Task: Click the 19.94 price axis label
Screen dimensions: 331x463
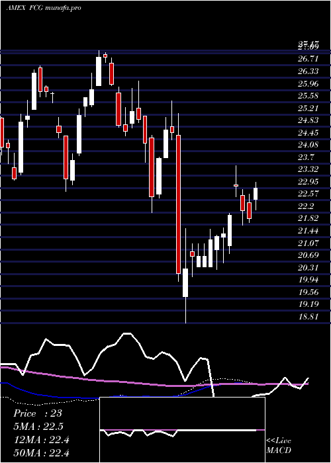Action: pyautogui.click(x=308, y=280)
